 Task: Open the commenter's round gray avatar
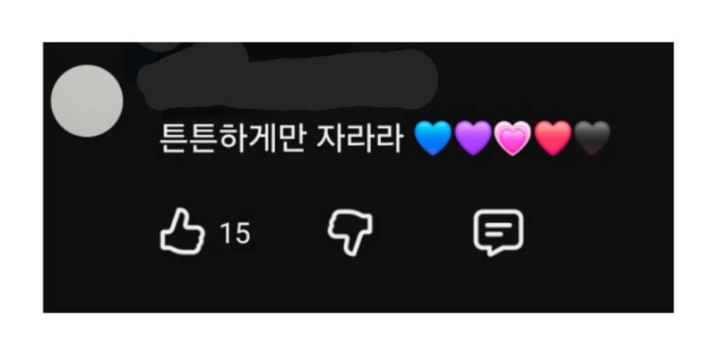point(87,101)
